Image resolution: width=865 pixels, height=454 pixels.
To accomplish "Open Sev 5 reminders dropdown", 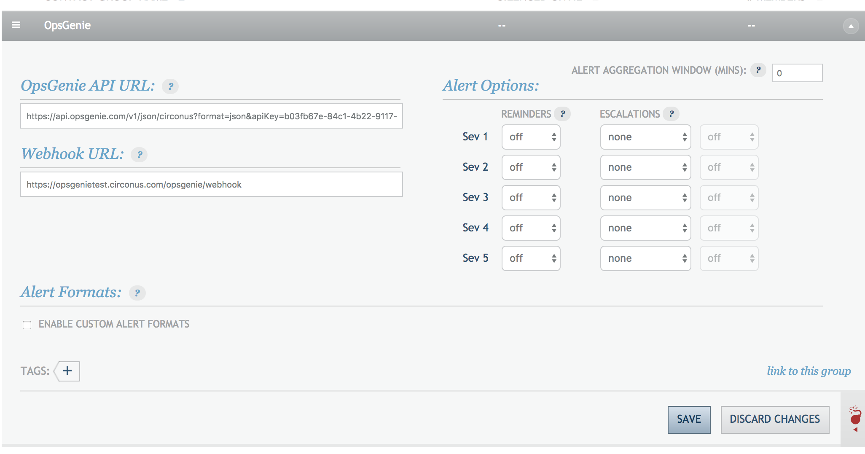I will 531,258.
